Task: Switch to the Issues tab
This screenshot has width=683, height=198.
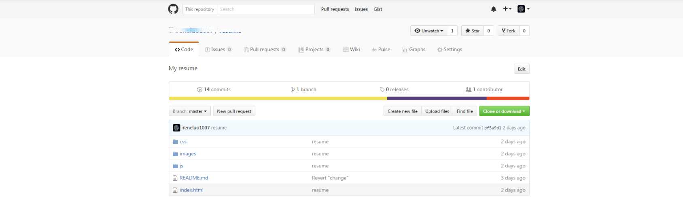Action: [x=218, y=50]
